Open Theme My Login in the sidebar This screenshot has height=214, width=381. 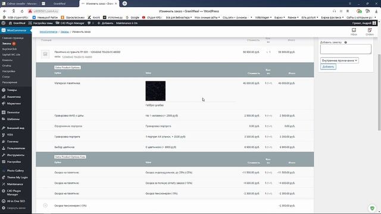pos(17,177)
